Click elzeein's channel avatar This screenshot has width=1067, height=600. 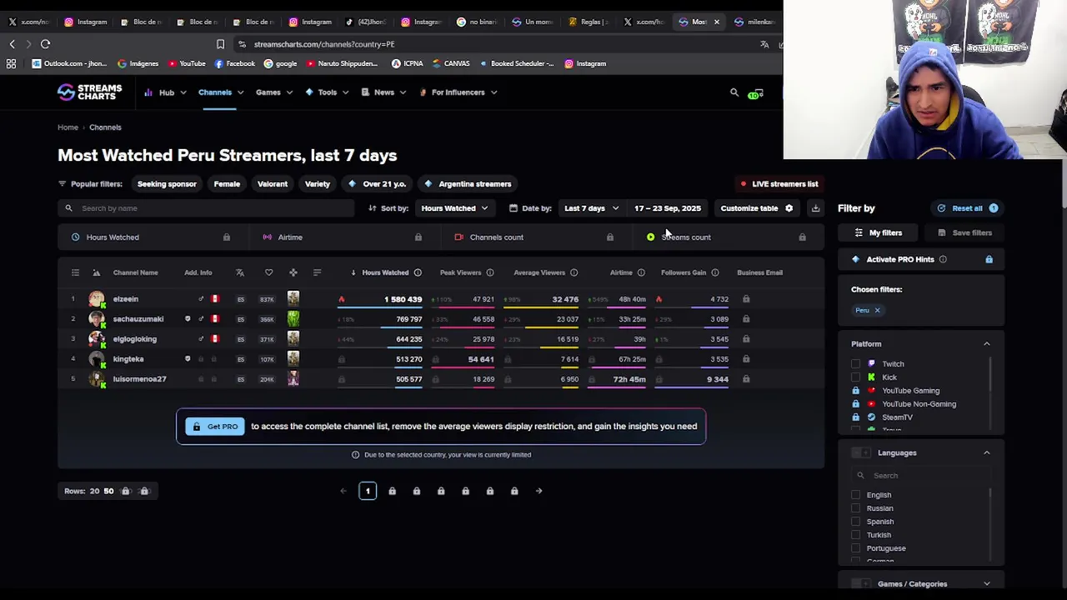pos(97,298)
